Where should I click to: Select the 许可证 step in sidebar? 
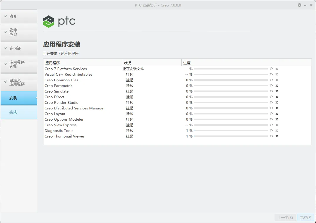point(19,48)
